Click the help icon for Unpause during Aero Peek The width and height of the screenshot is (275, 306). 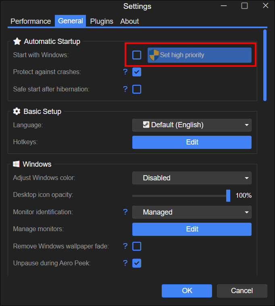(125, 263)
